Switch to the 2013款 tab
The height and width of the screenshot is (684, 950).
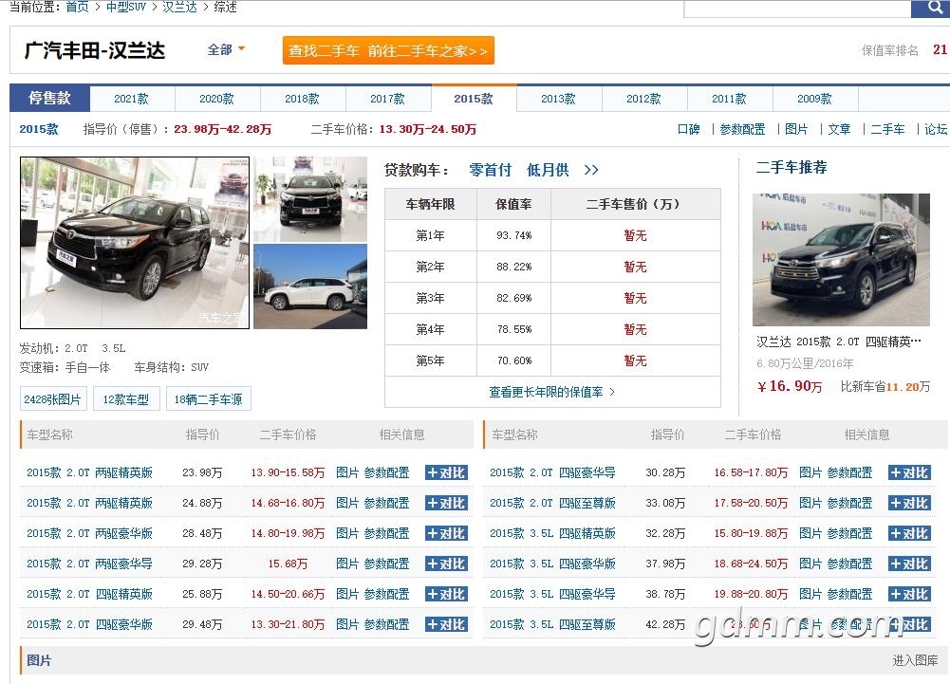tap(559, 99)
